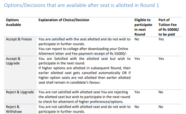
Task: Click the Accept & Freeze explanation text
Action: (84, 46)
